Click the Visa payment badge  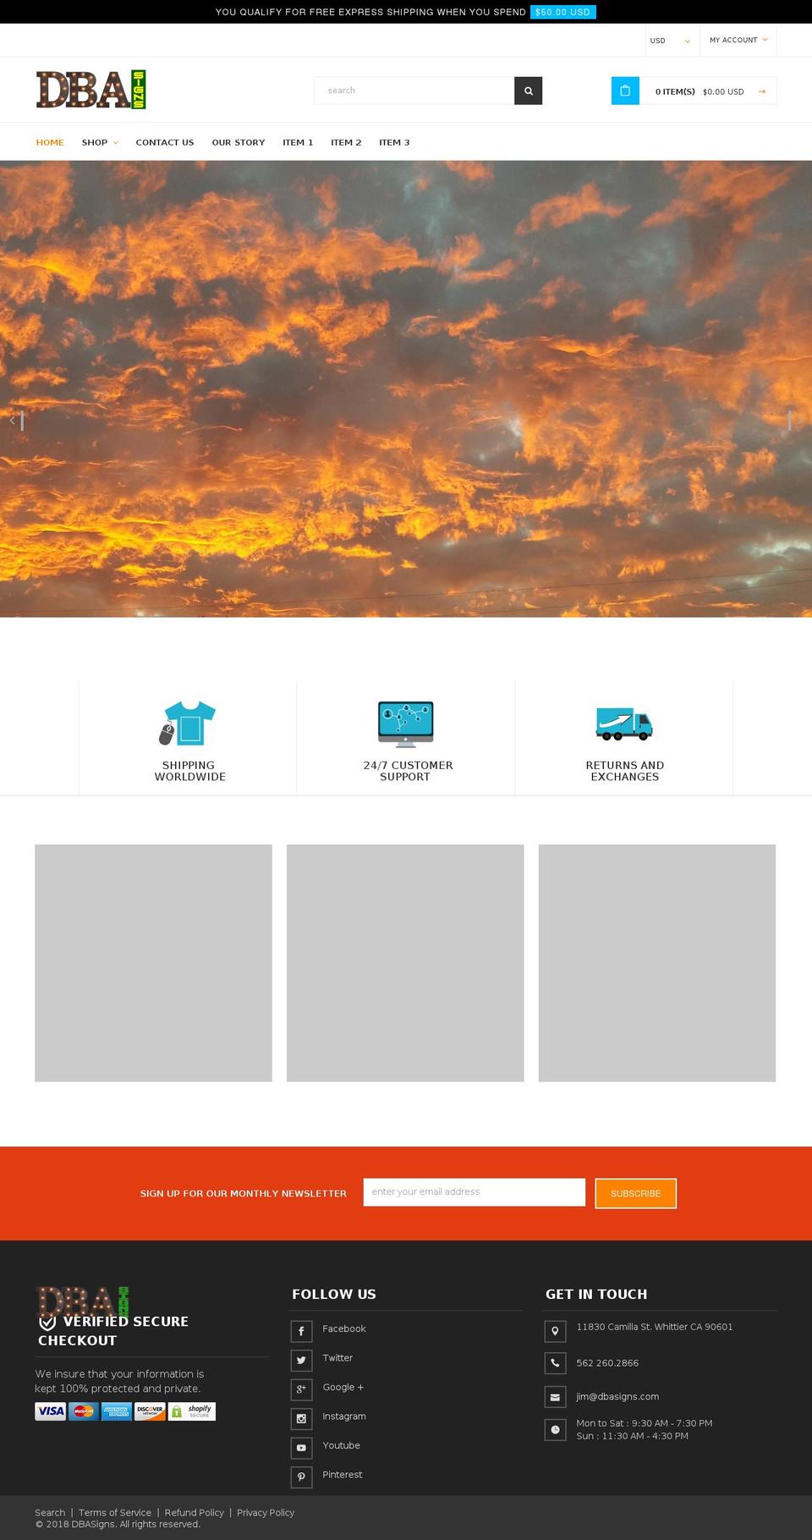[x=51, y=1411]
